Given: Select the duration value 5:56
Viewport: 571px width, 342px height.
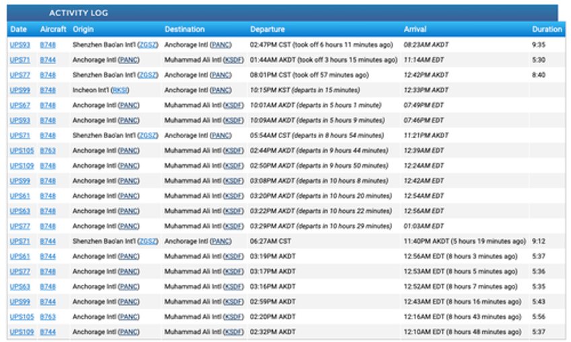Looking at the screenshot, I should pos(539,317).
